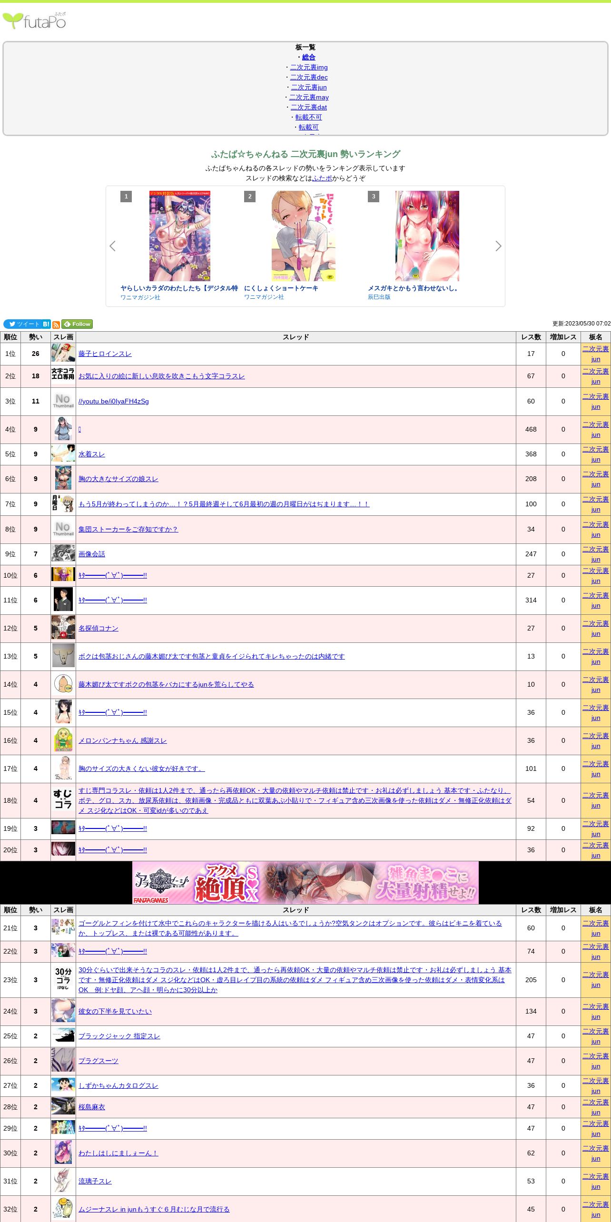The image size is (611, 1222).
Task: Click the レス数 column header in first table
Action: [x=531, y=337]
